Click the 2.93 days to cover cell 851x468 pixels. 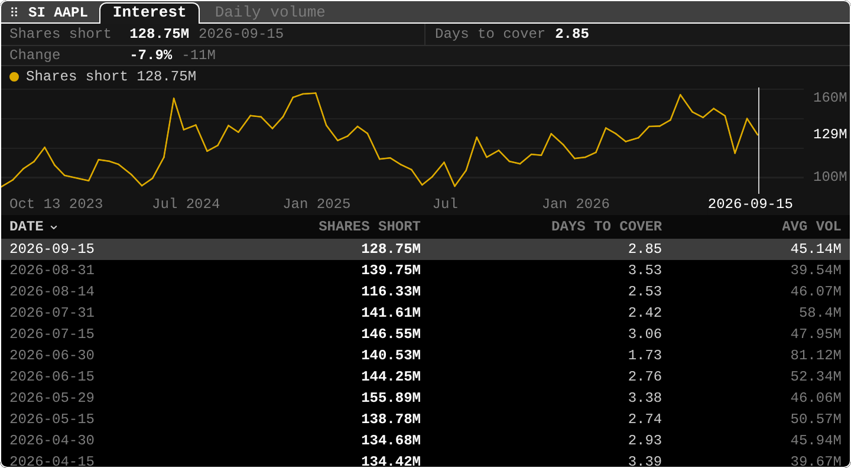coord(645,440)
